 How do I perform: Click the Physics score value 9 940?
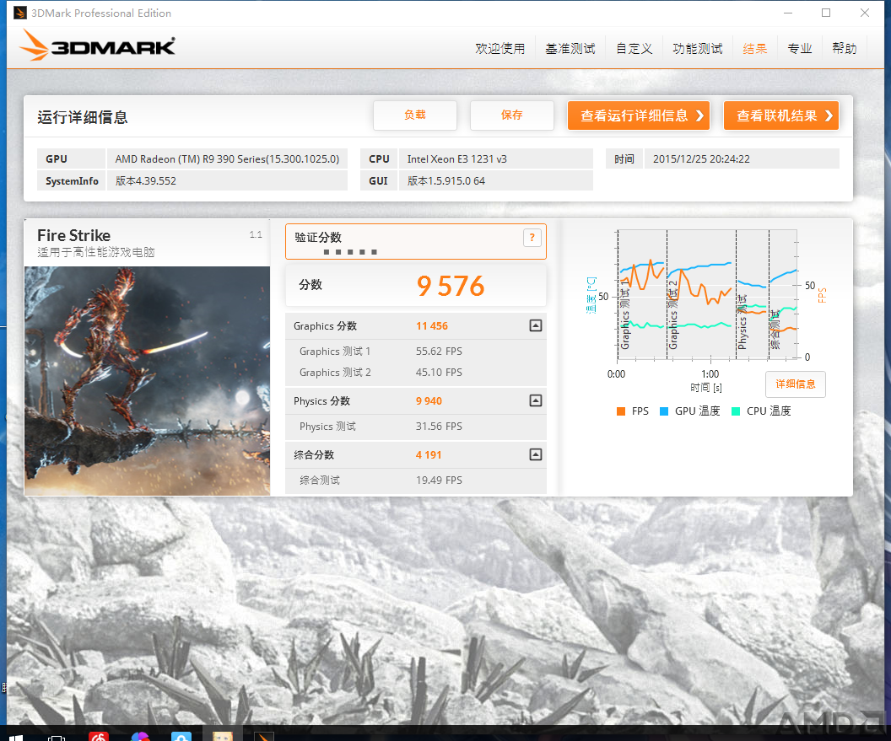[x=429, y=401]
